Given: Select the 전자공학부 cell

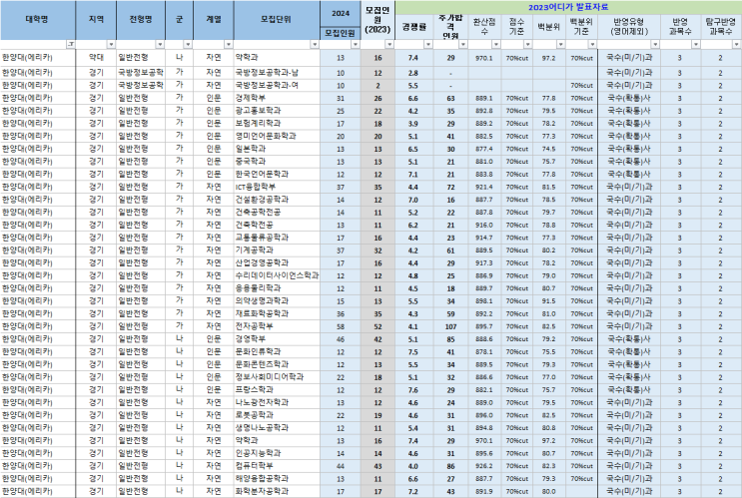Looking at the screenshot, I should 277,326.
